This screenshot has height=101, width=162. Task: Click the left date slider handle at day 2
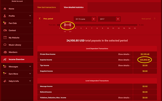tap(65, 25)
